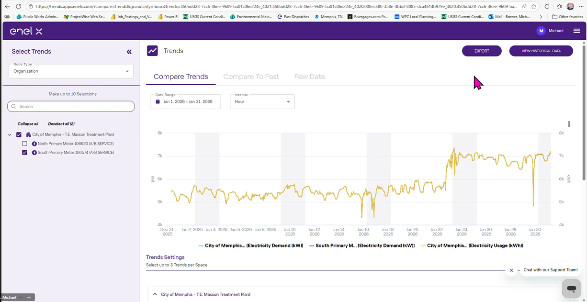This screenshot has height=302, width=587.
Task: Open the chat support widget button
Action: pyautogui.click(x=571, y=289)
